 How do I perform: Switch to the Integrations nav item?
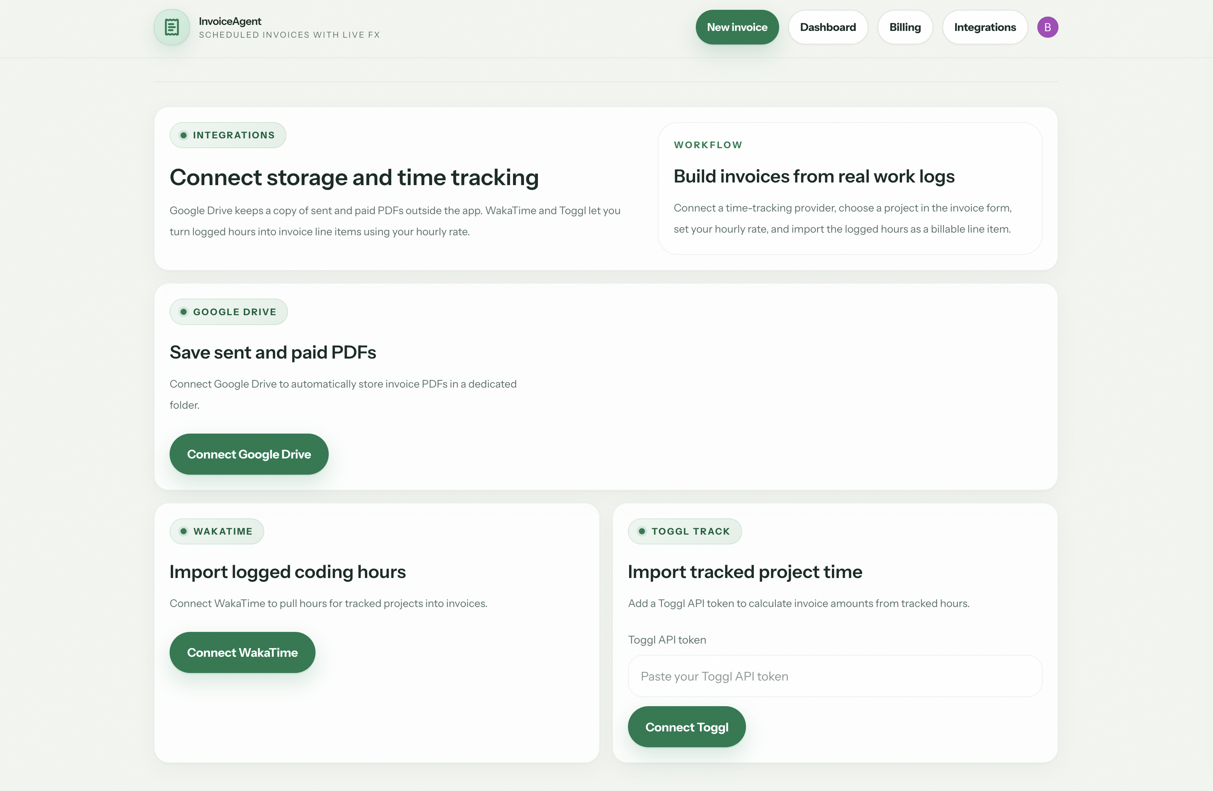pyautogui.click(x=985, y=27)
